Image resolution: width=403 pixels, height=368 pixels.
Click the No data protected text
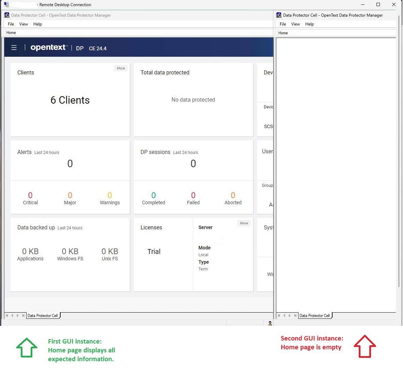[193, 100]
